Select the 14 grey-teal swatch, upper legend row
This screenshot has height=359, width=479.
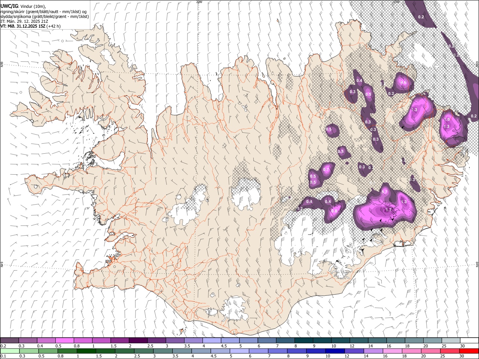[x=377, y=341]
